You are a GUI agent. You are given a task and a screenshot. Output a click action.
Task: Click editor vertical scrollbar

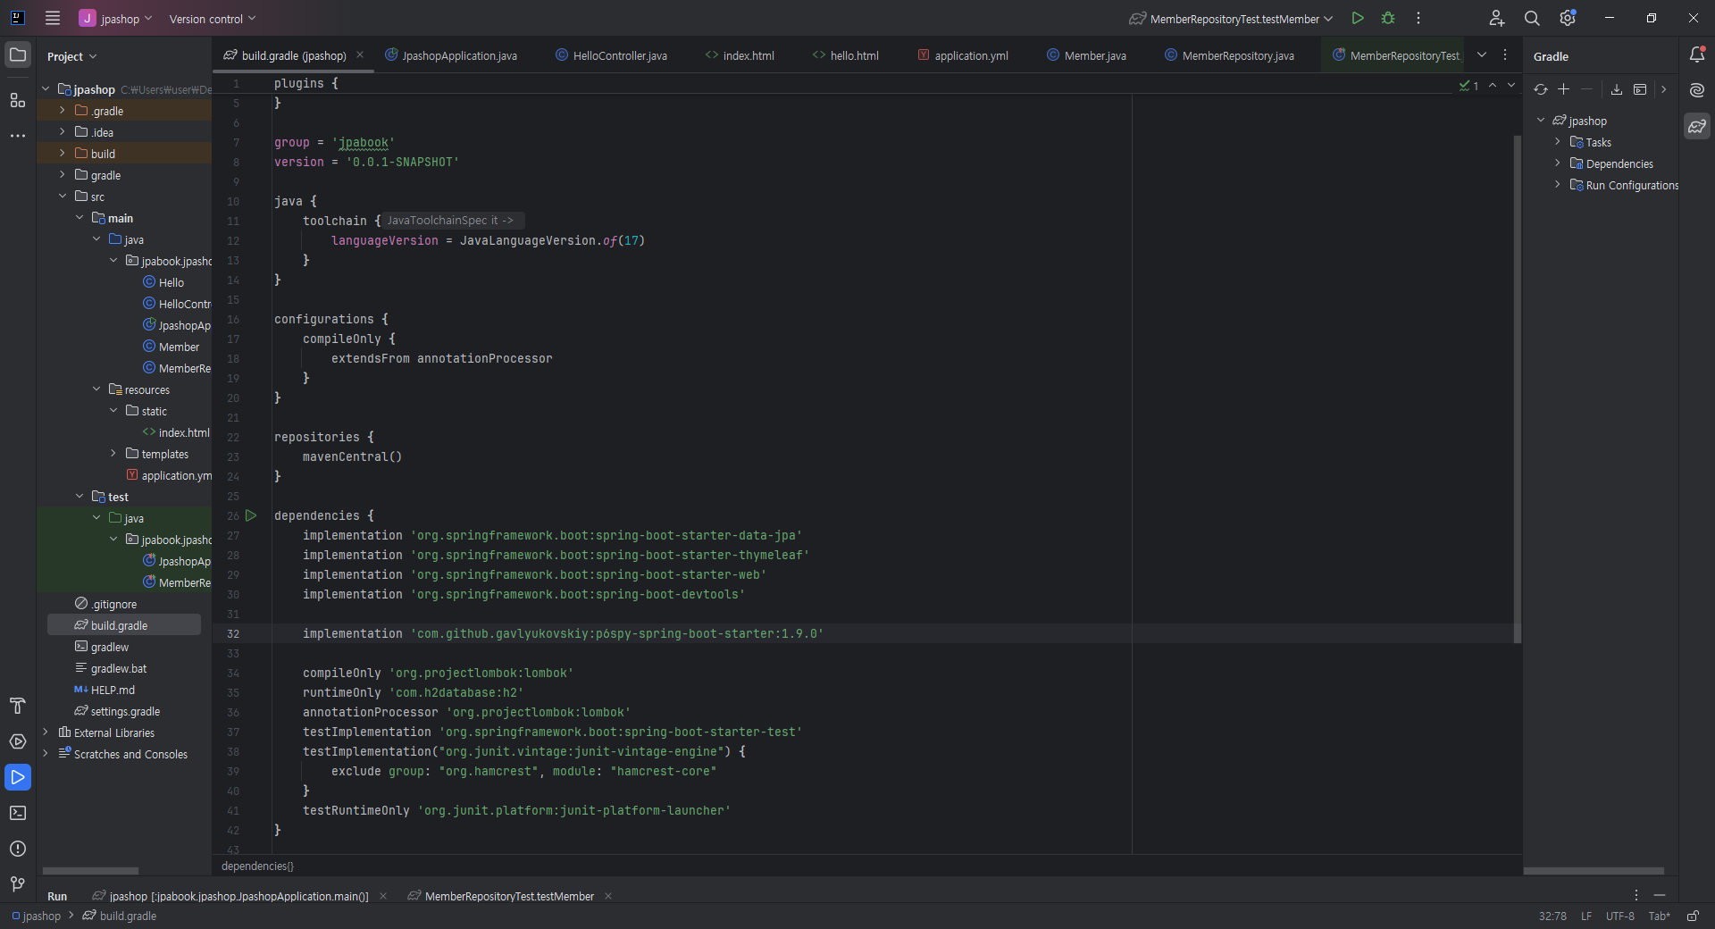click(x=1517, y=389)
